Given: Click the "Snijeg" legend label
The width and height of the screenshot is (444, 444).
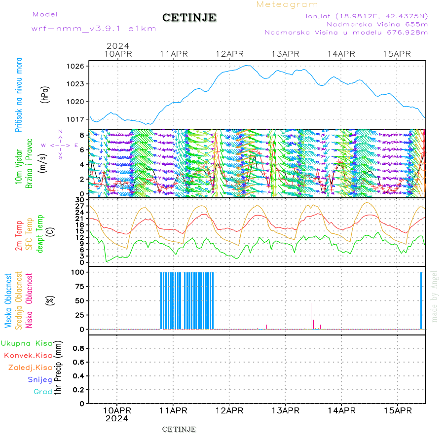Looking at the screenshot, I should click(40, 380).
